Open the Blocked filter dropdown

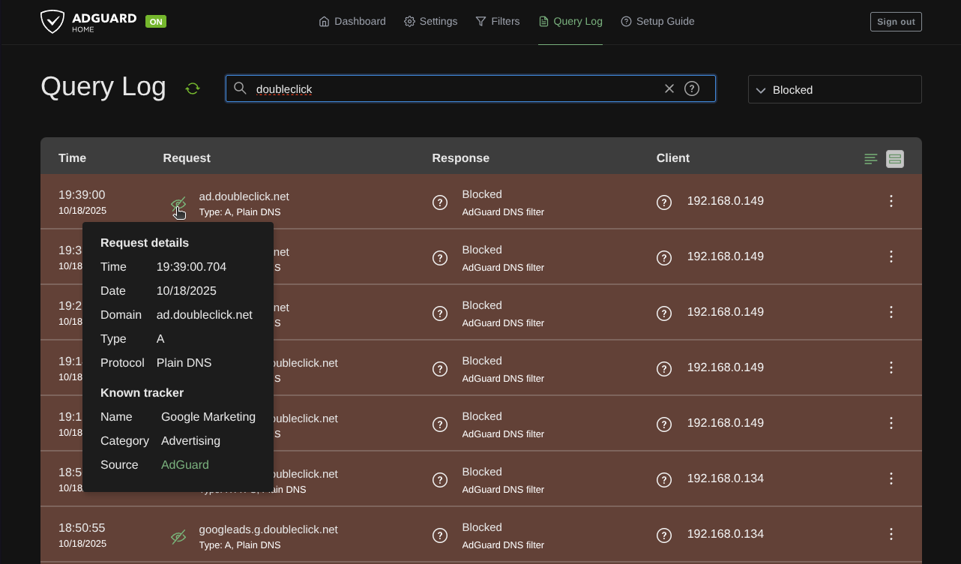coord(834,88)
